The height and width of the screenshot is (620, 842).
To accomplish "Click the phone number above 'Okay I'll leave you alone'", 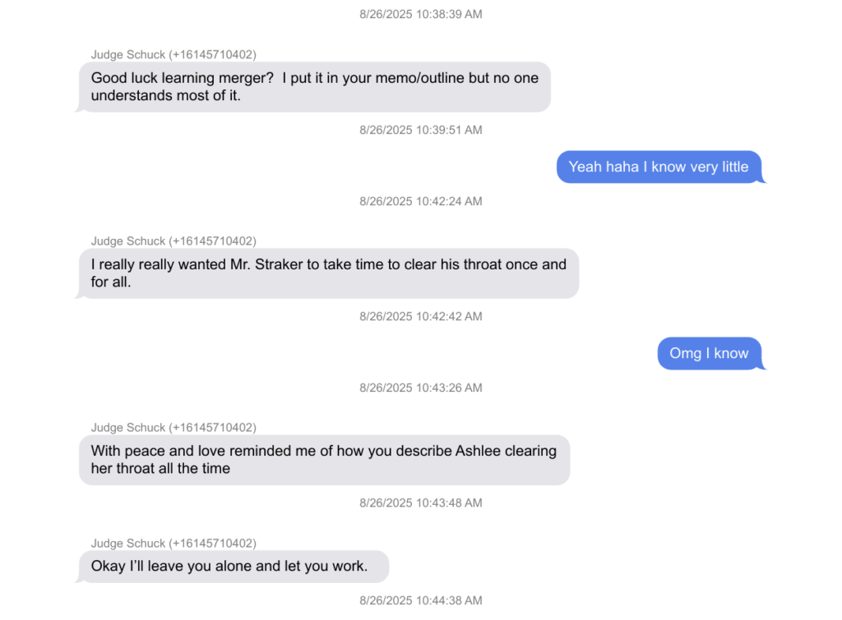I will pyautogui.click(x=212, y=544).
